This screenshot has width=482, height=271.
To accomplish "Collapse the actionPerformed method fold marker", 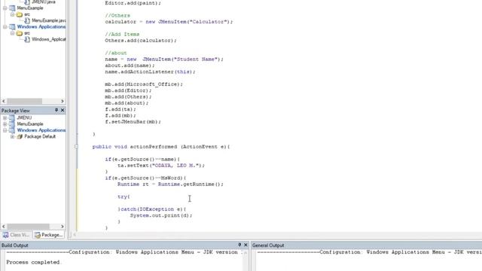I will coord(76,147).
